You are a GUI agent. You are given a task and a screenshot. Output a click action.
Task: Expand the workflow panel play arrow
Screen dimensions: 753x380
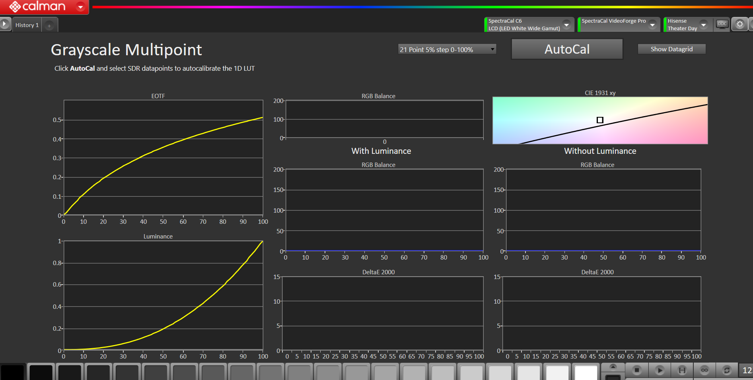(4, 24)
